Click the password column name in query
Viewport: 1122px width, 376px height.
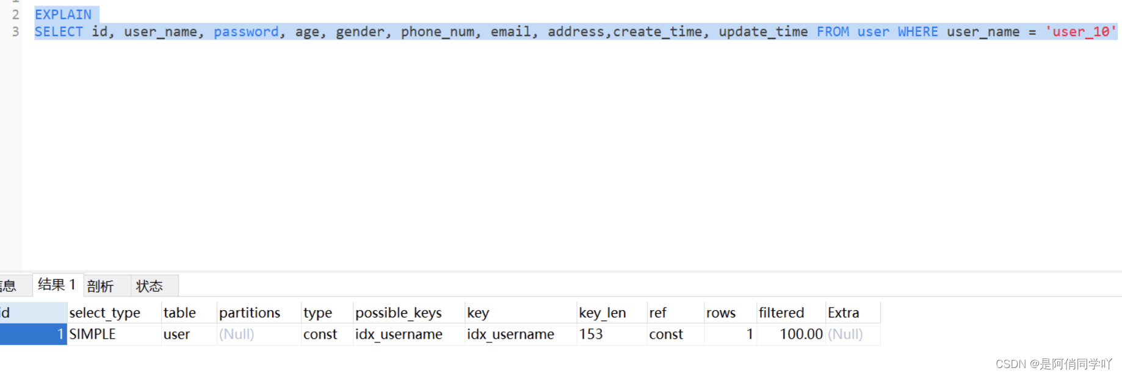click(x=246, y=32)
